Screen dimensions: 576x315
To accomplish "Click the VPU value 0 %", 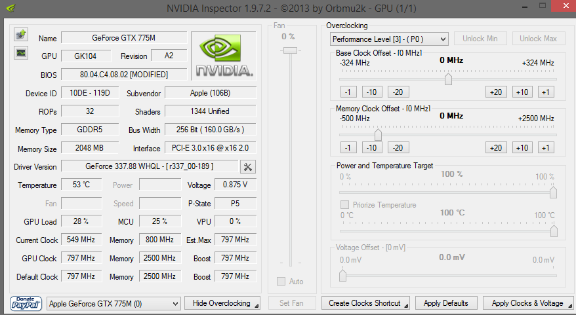I will pyautogui.click(x=235, y=221).
